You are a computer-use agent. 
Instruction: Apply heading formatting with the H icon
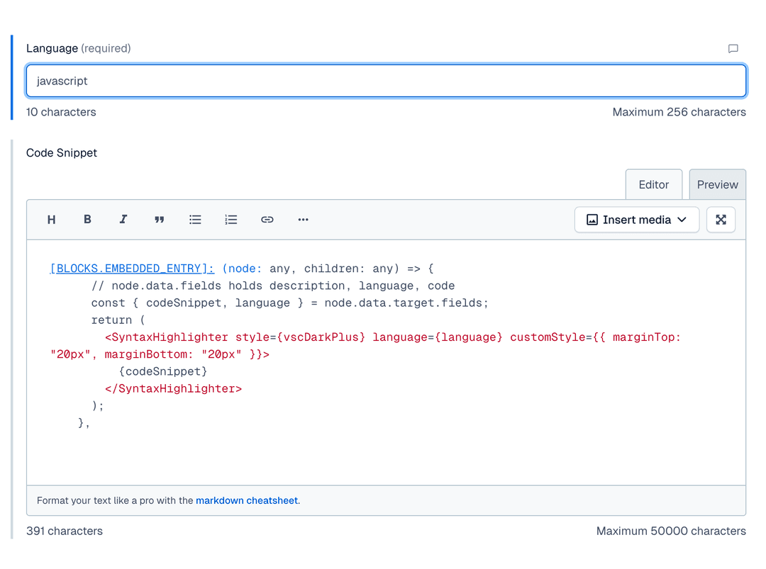point(51,220)
